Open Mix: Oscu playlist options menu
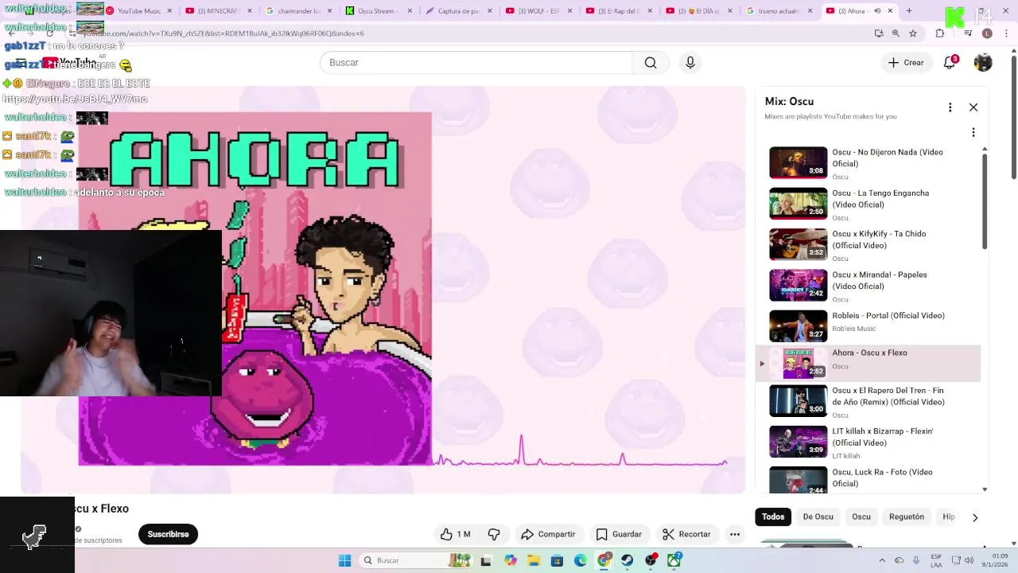The height and width of the screenshot is (573, 1018). pos(950,107)
